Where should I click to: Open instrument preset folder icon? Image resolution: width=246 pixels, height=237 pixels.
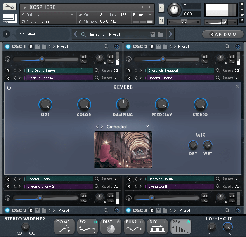(x=160, y=34)
